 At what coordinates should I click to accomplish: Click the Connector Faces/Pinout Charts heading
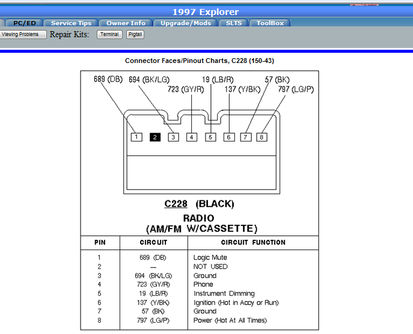(200, 61)
